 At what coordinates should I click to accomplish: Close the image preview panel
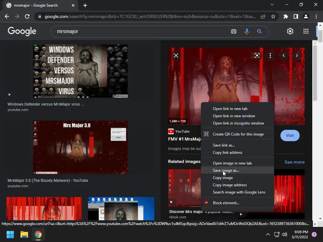click(176, 55)
